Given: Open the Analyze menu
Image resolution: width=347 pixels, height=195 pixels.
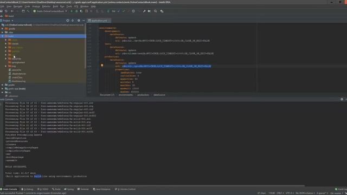Looking at the screenshot, I should click(36, 6).
